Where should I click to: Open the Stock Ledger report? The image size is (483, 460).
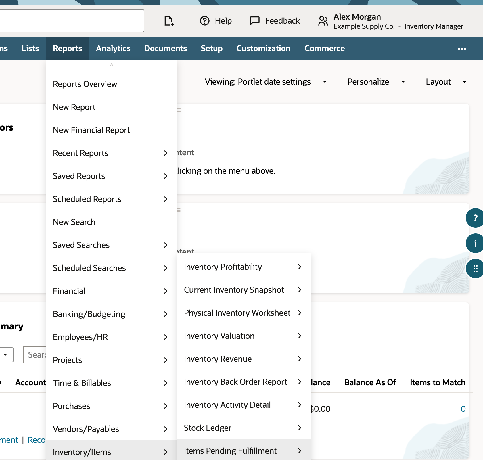click(244, 428)
